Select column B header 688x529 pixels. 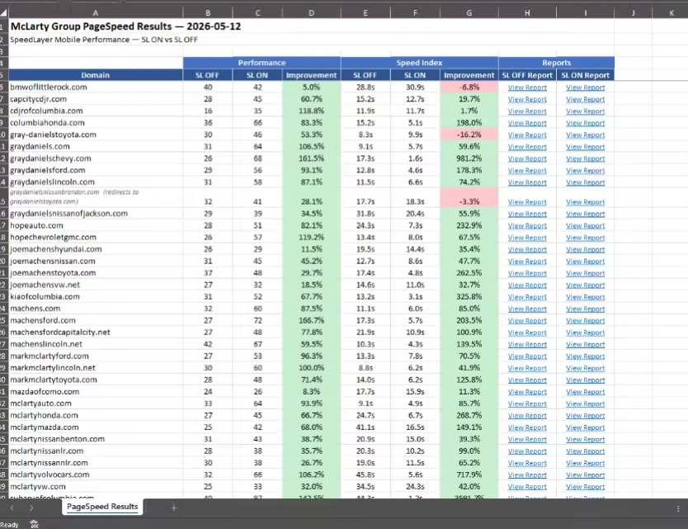coord(208,13)
